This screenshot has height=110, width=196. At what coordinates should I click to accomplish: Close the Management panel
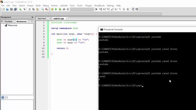32,17
